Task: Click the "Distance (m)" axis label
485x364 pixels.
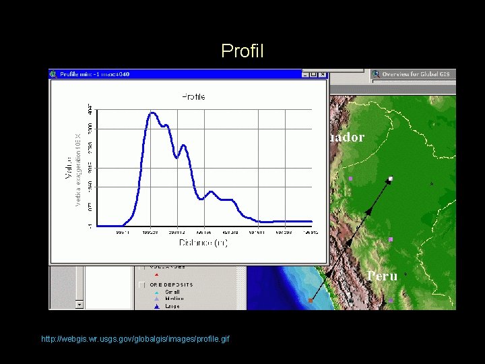Action: pos(203,243)
